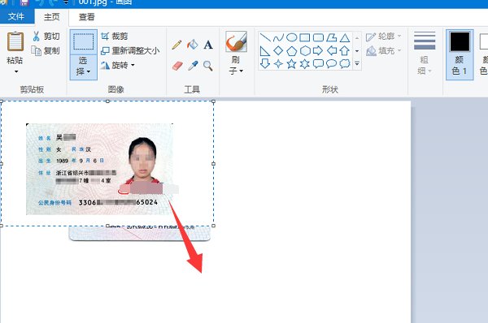Select the Up arrow shape
Viewport: 488px width, 323px height.
tap(345, 50)
